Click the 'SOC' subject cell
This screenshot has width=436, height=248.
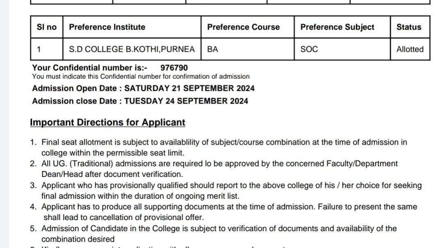309,49
